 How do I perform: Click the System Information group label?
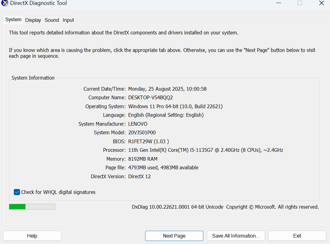(x=33, y=78)
